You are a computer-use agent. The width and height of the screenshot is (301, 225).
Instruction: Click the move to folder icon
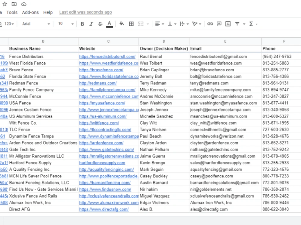(x=14, y=4)
